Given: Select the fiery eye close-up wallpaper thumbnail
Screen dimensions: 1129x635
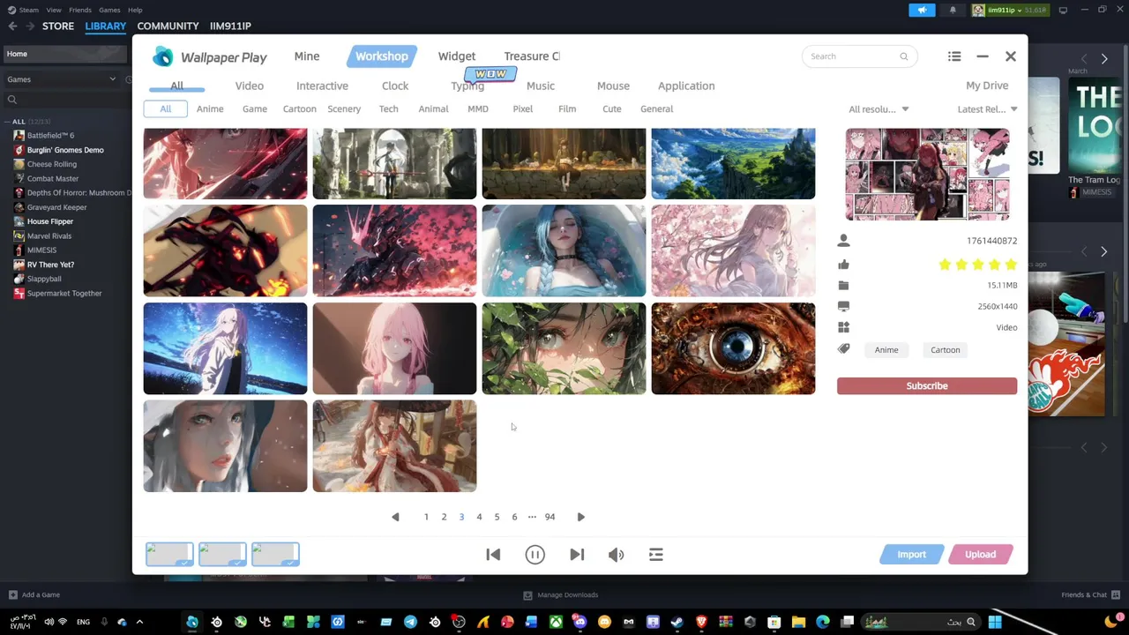Looking at the screenshot, I should coord(733,348).
